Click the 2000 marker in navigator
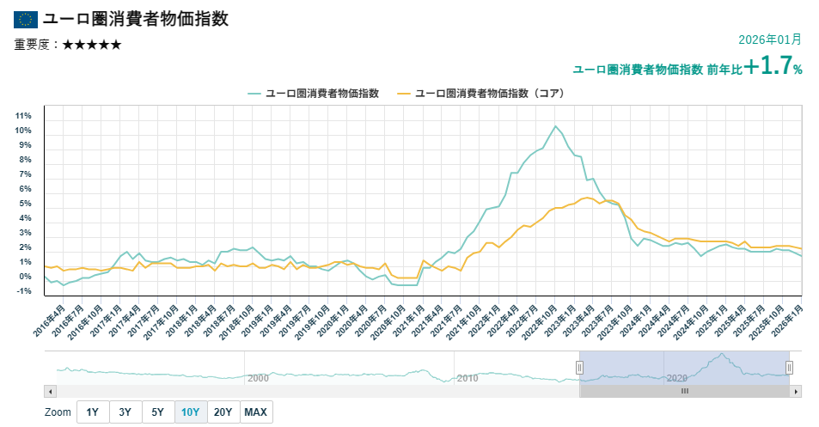Viewport: 819px width, 427px height. point(258,378)
